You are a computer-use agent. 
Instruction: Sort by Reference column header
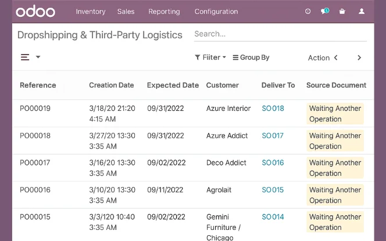(38, 85)
